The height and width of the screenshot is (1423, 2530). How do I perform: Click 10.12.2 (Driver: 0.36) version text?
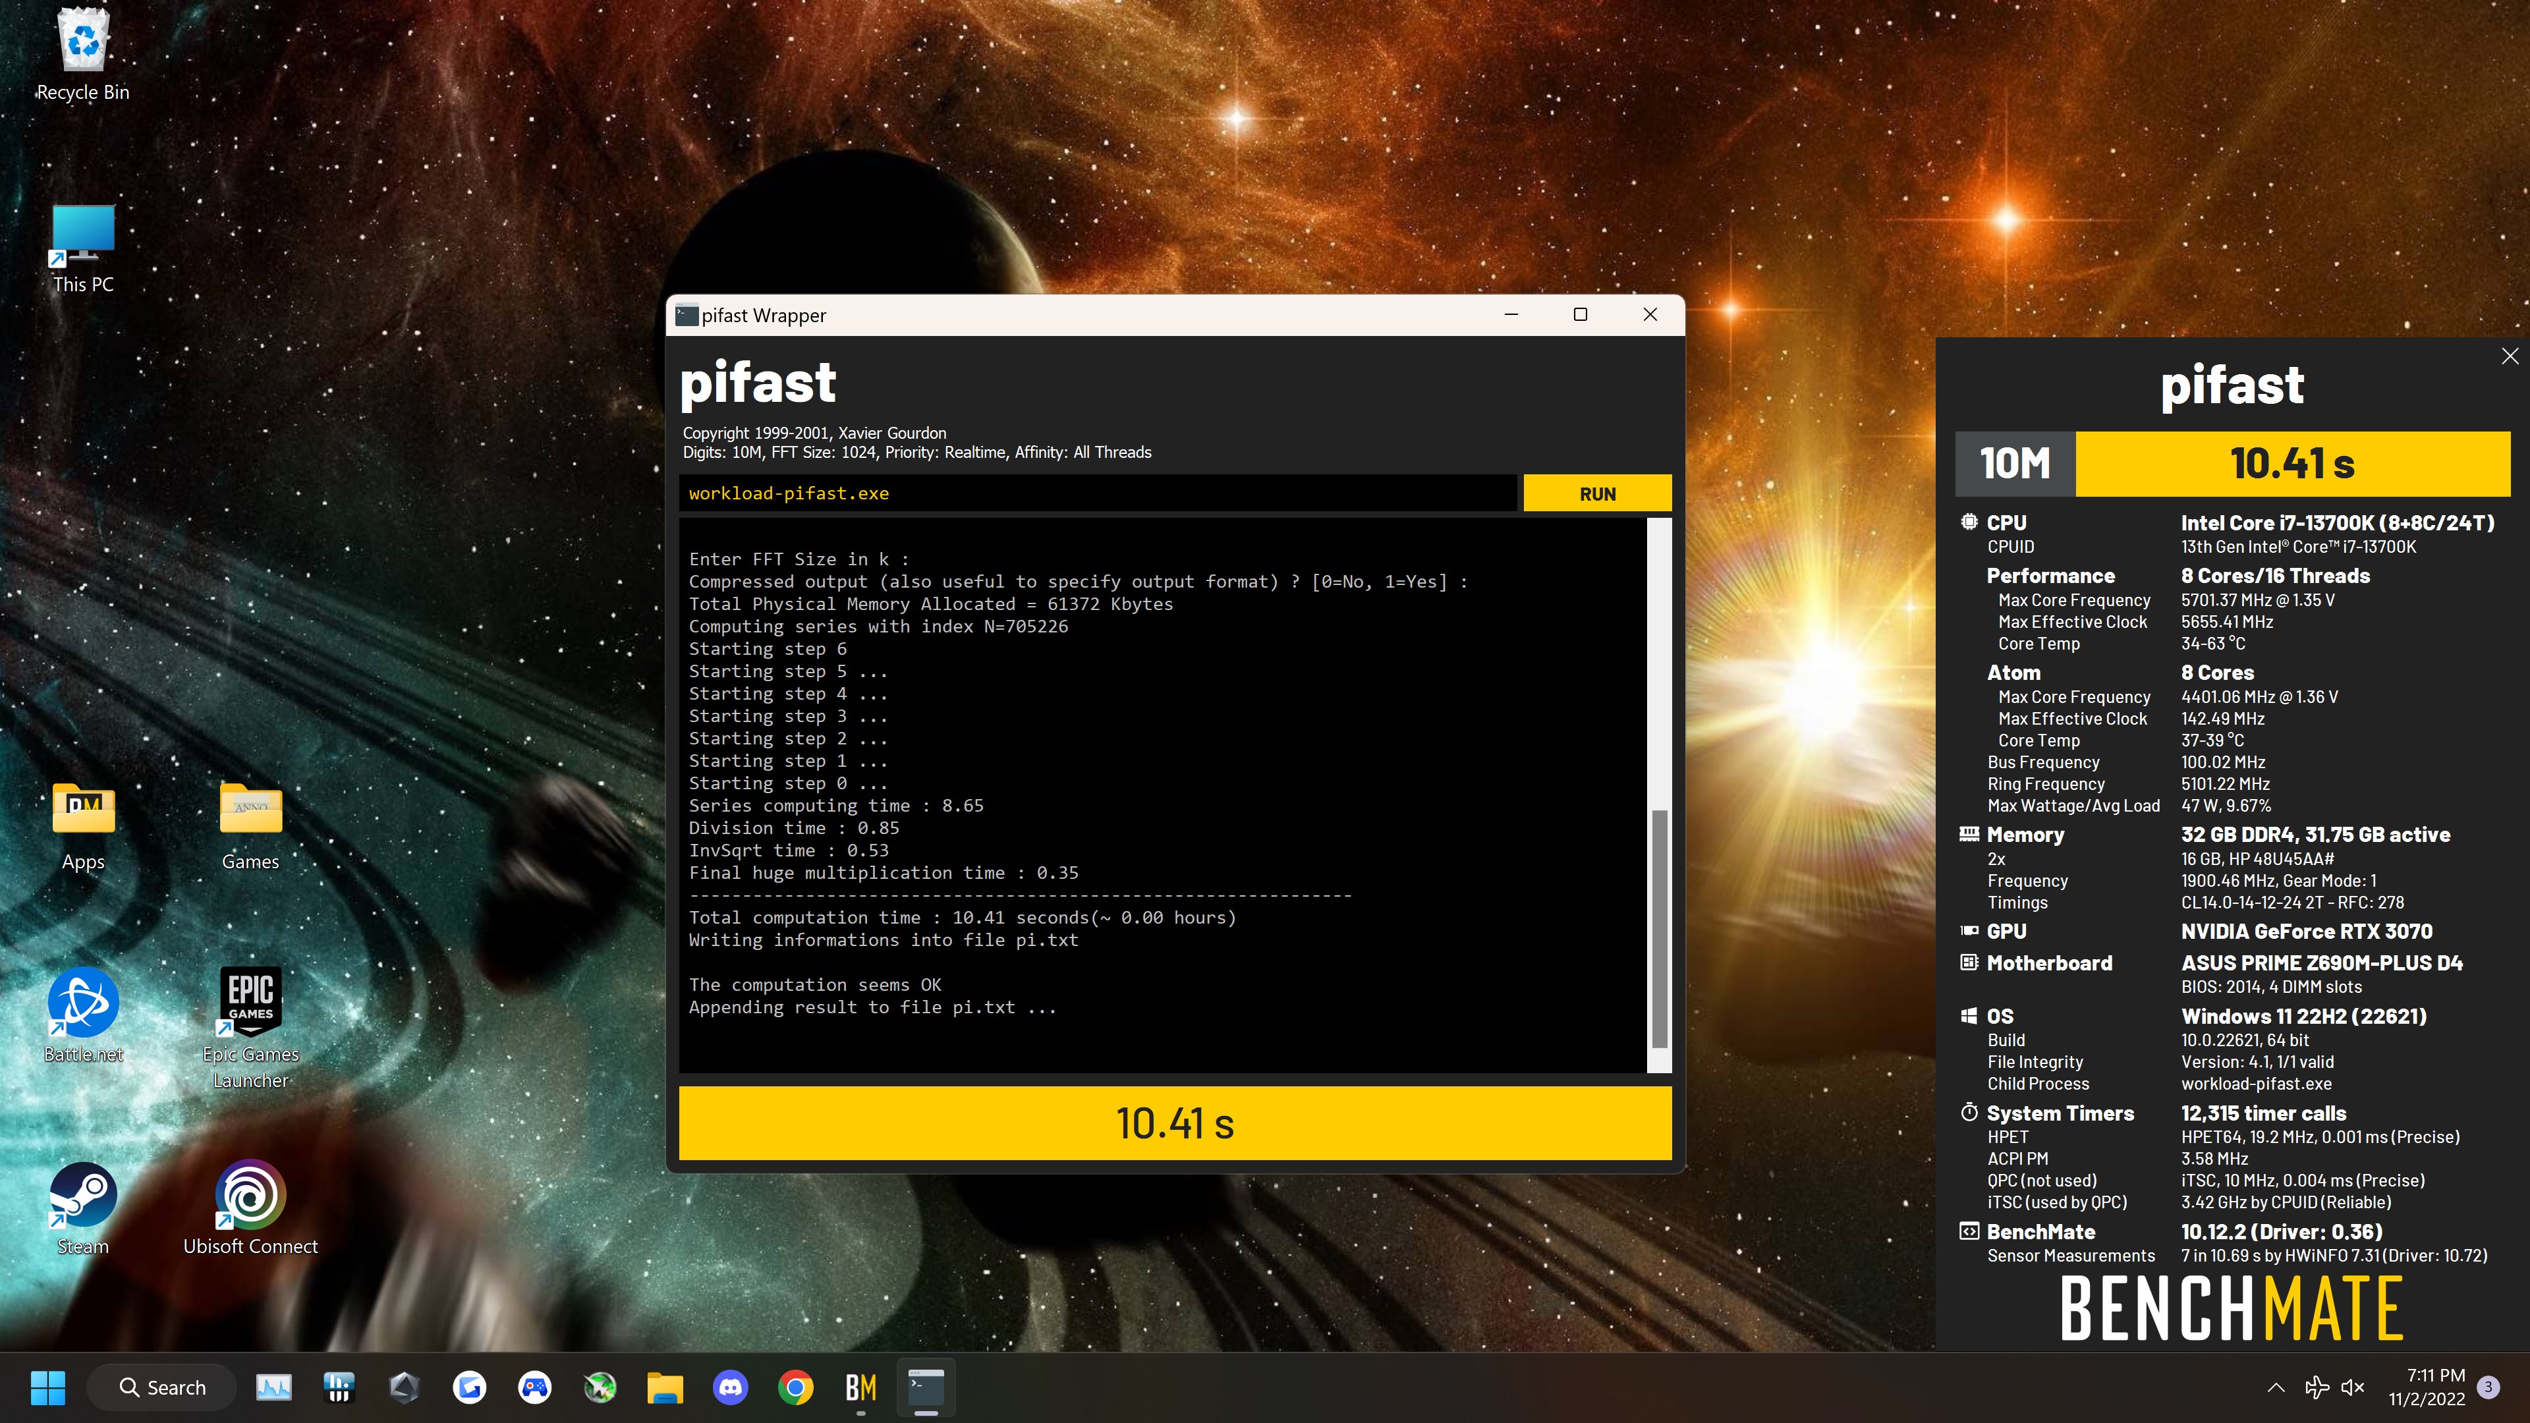2282,1233
